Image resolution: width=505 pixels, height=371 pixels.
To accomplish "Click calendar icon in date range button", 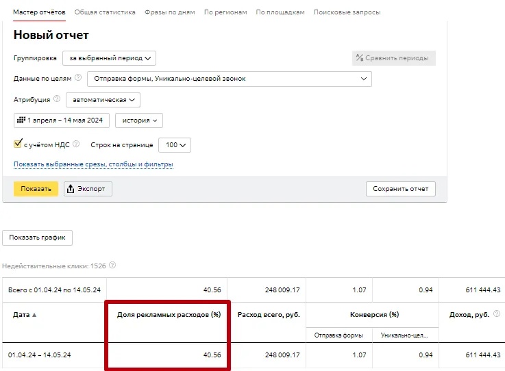I will click(21, 120).
